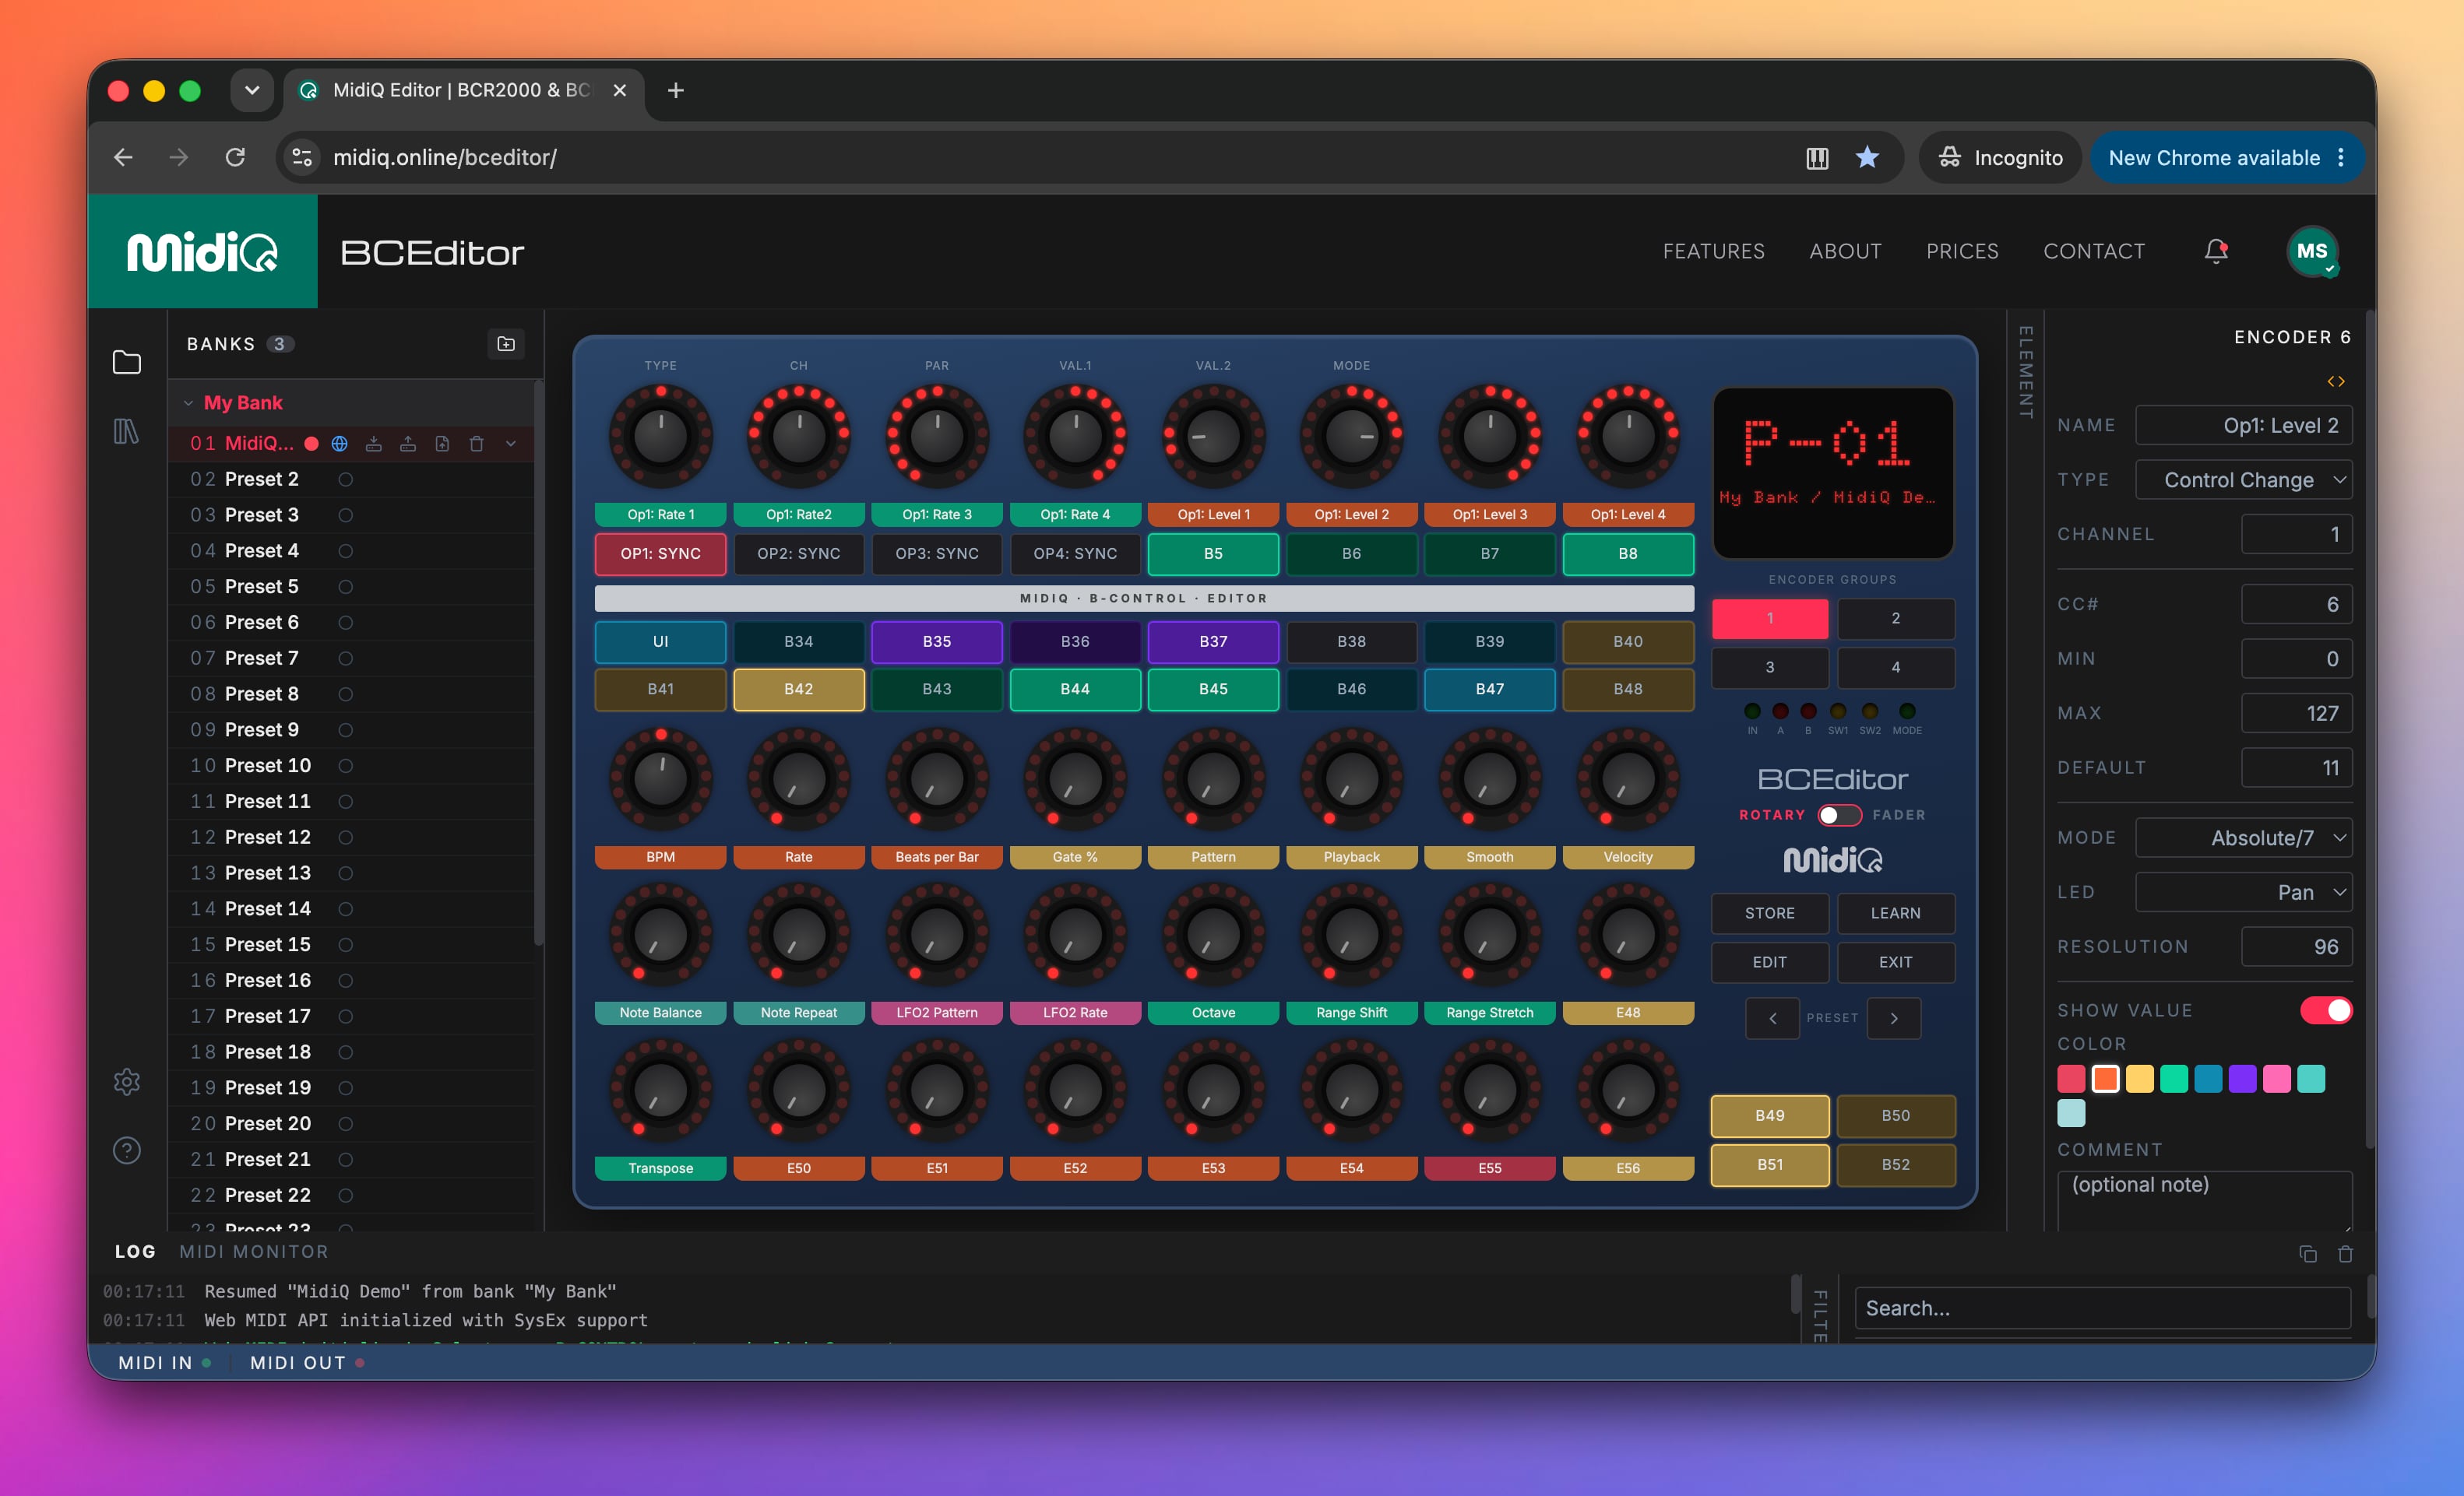
Task: Expand the vertical FILTER panel in the log
Action: 1820,1315
